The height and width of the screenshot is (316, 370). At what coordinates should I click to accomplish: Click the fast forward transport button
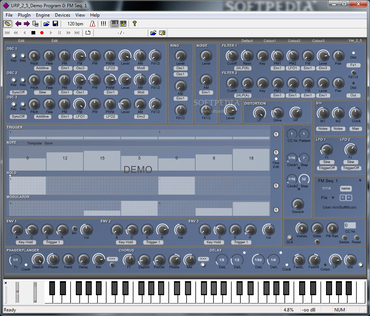tap(69, 33)
